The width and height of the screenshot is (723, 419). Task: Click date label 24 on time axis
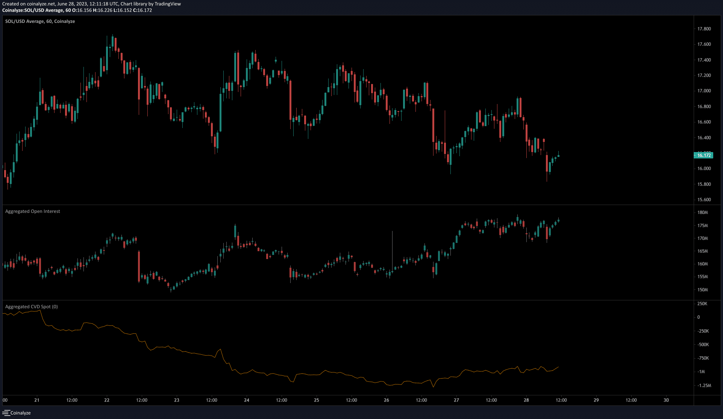[247, 400]
